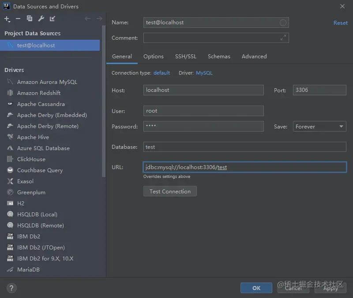Open driver settings via the wrench icon
Image resolution: width=353 pixels, height=298 pixels.
[41, 19]
